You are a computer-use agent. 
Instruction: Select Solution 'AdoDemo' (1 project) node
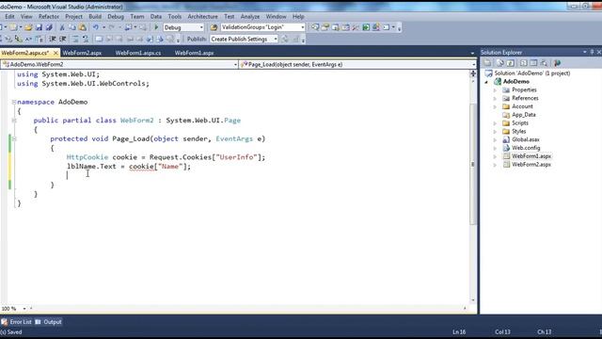coord(531,73)
